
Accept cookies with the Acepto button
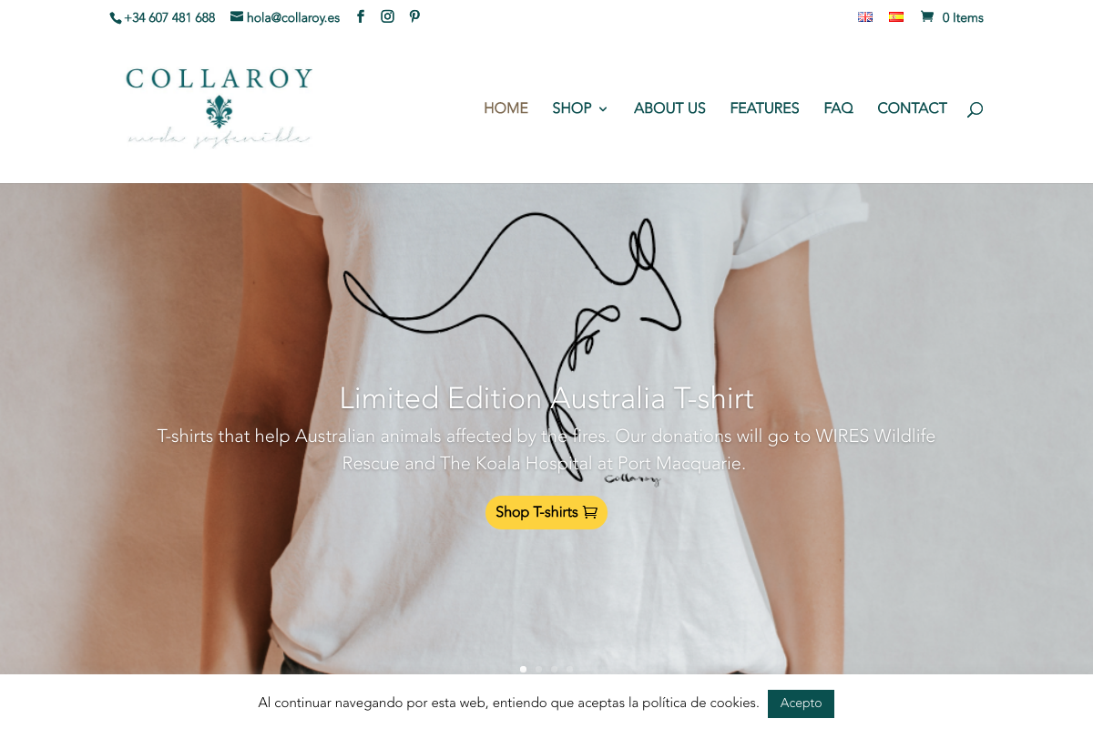click(x=801, y=703)
